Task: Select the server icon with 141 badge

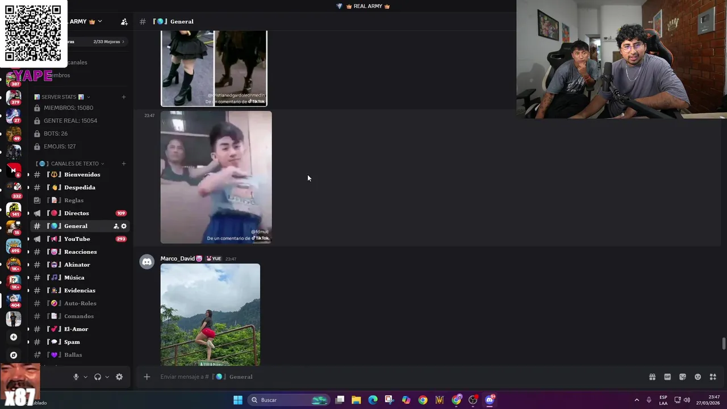Action: point(14,209)
